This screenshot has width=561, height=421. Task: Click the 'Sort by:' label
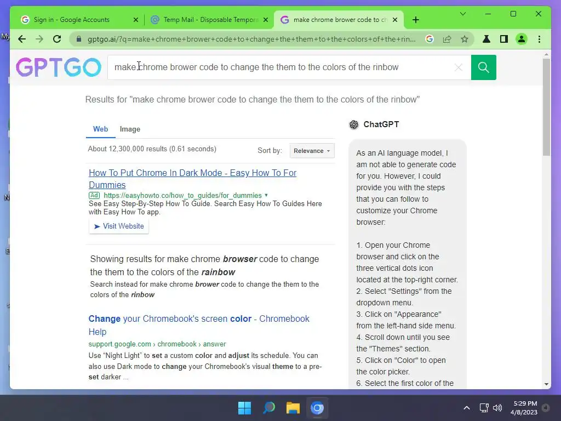tap(270, 151)
